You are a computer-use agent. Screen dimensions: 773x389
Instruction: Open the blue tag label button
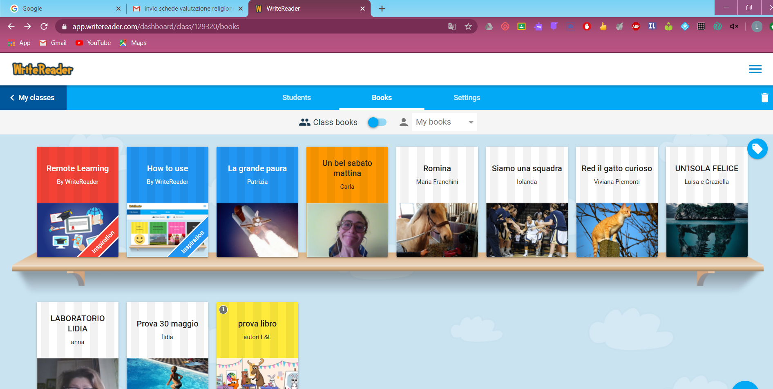757,149
